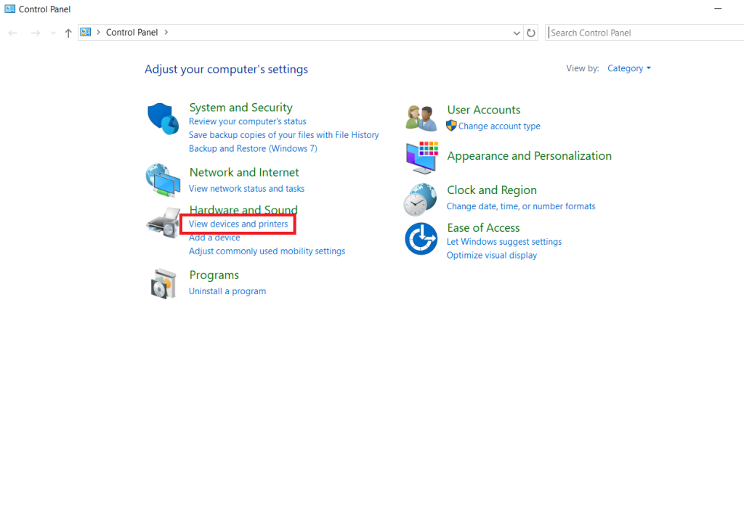The image size is (744, 510).
Task: Open Backup and Restore (Windows 7)
Action: tap(253, 148)
